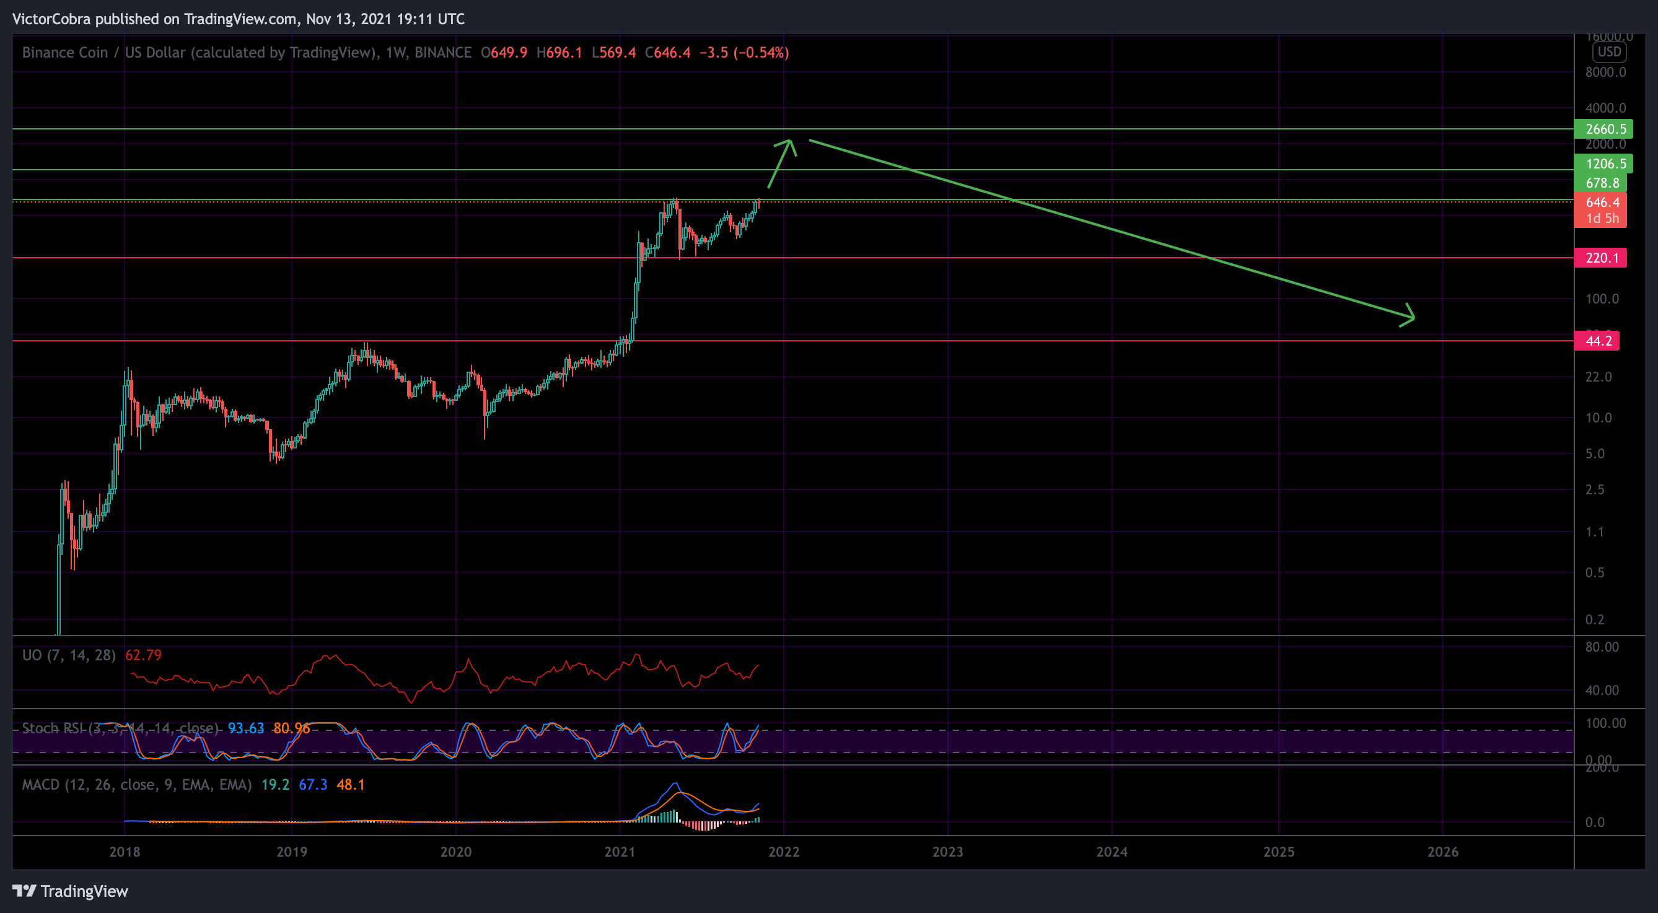Click the 2024 label on time axis
The width and height of the screenshot is (1658, 913).
tap(1112, 852)
